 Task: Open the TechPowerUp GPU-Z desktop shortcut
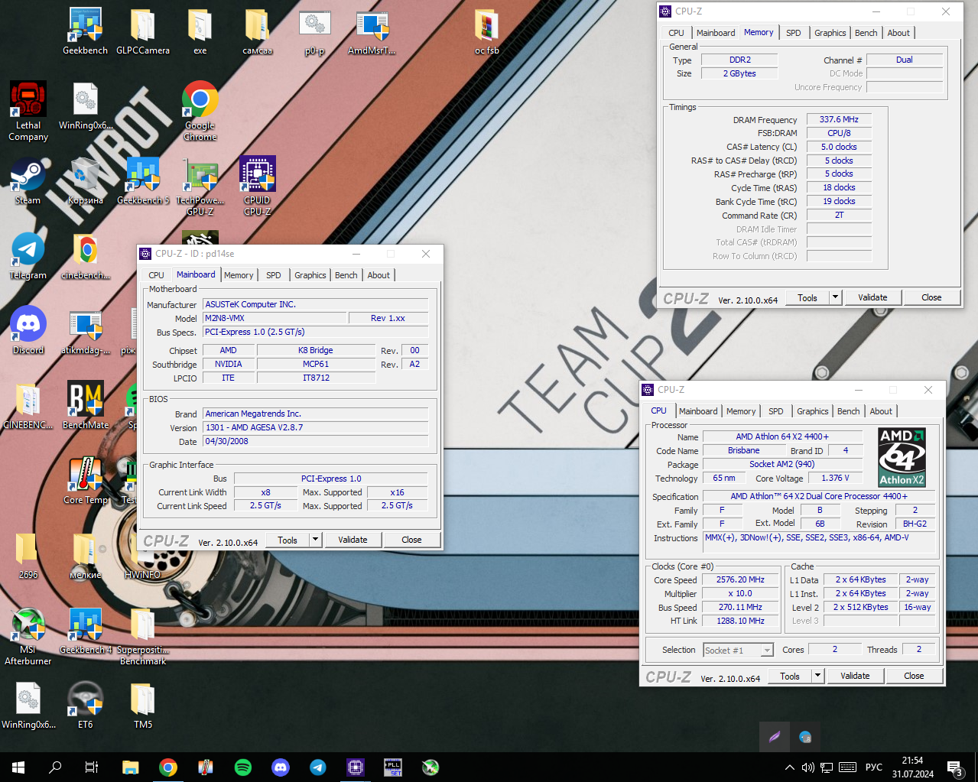[x=200, y=187]
